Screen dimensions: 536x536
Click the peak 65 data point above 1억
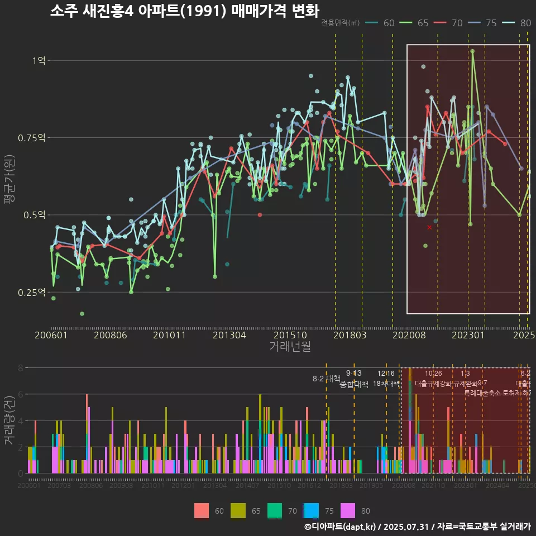(x=472, y=51)
